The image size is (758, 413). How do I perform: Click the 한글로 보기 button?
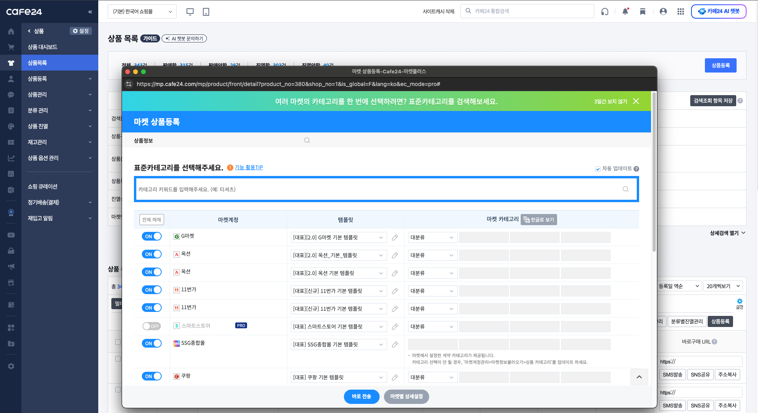pos(539,220)
